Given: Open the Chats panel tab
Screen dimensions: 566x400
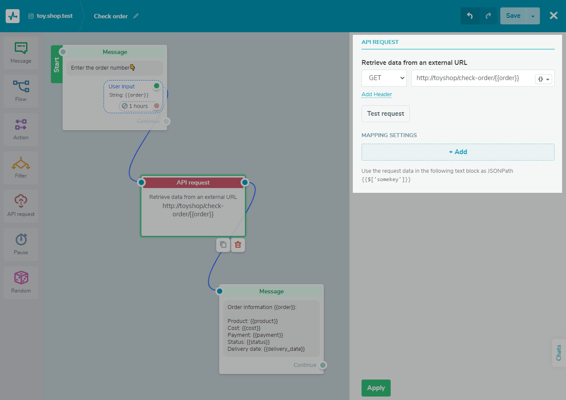Looking at the screenshot, I should click(559, 353).
